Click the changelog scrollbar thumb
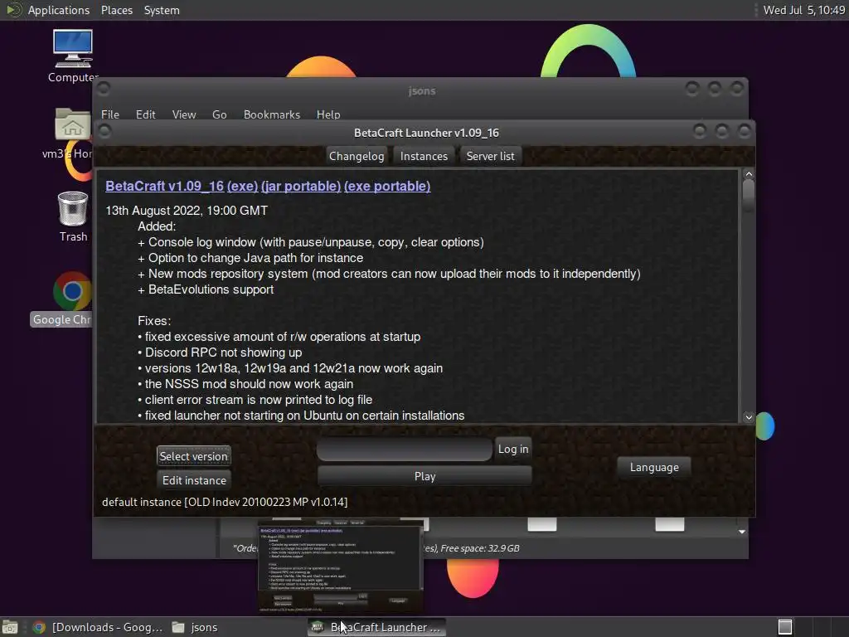Image resolution: width=849 pixels, height=637 pixels. (x=749, y=195)
